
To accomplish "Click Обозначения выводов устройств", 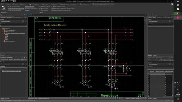I will point(61,11).
